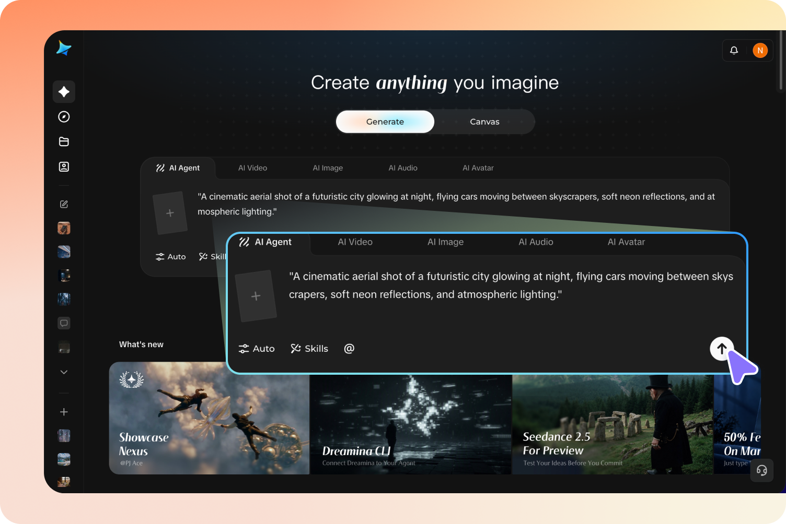Open the notifications bell

[734, 51]
